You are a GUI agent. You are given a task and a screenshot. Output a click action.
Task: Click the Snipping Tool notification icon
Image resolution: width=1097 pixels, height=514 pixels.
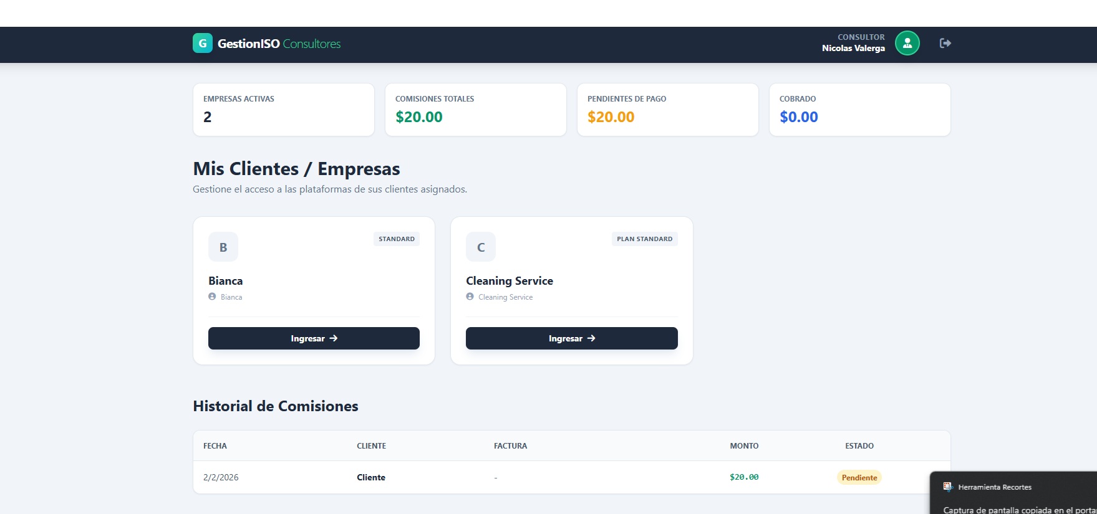click(x=948, y=487)
